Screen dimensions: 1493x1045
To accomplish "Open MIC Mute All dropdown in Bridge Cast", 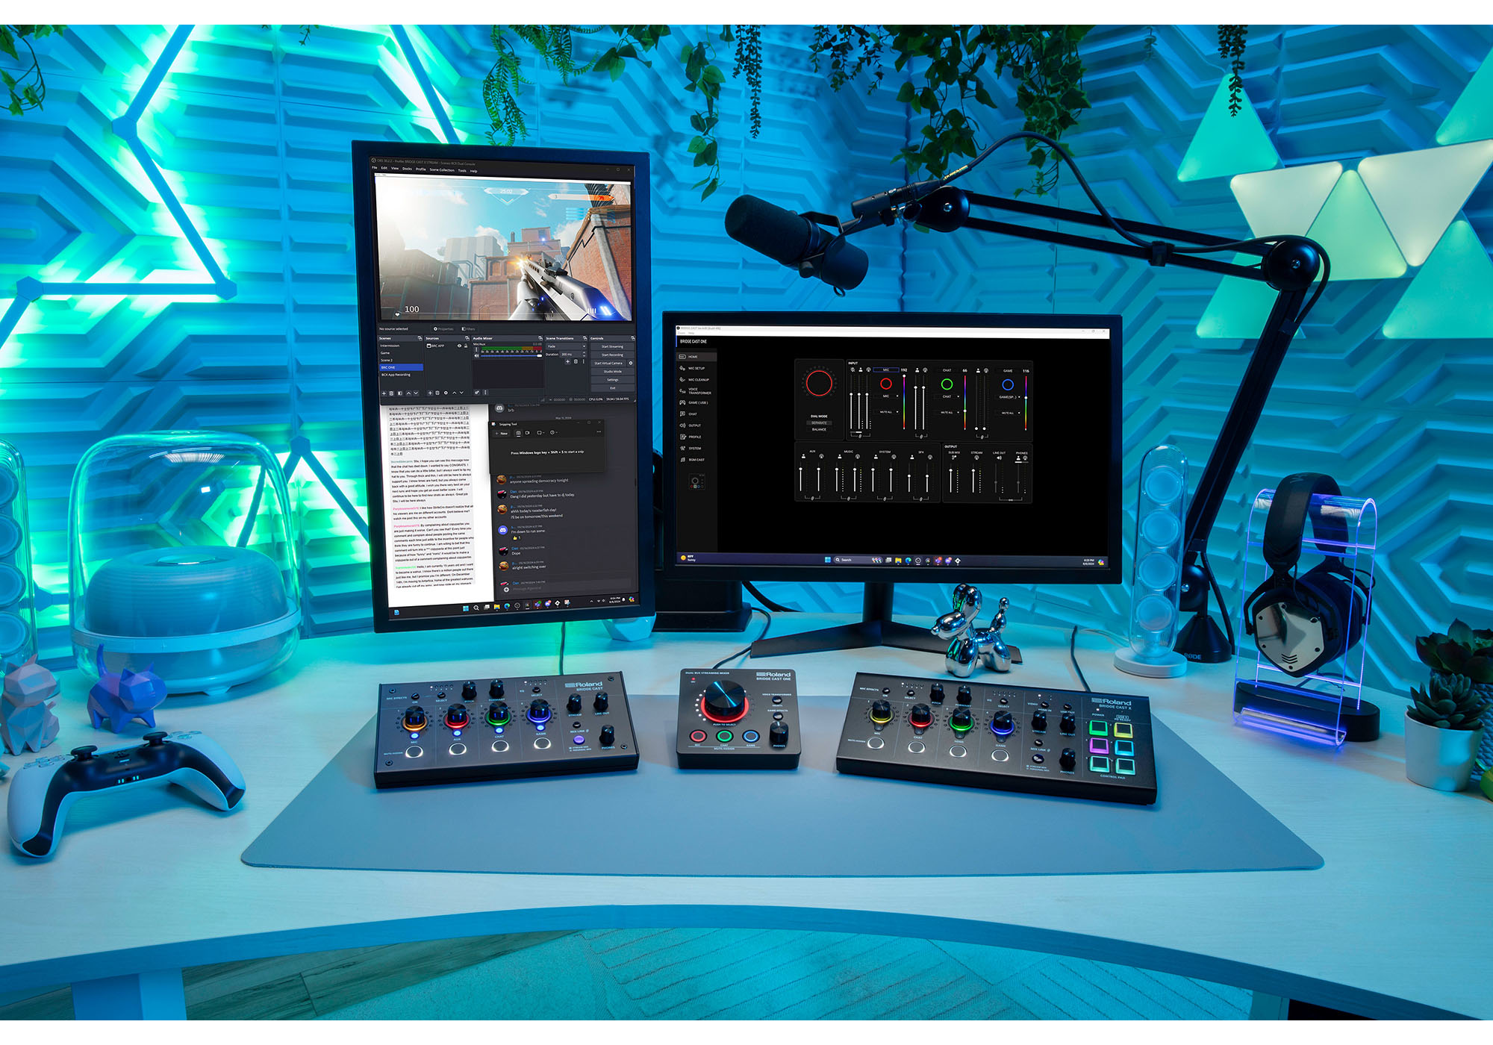I will (886, 412).
